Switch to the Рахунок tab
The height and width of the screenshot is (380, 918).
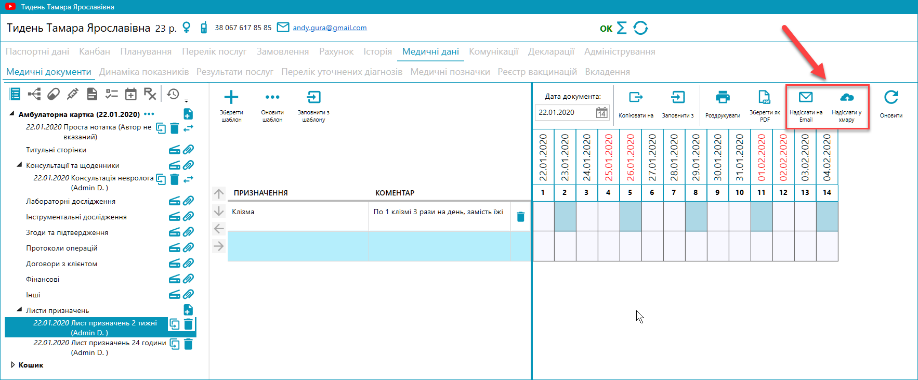point(336,51)
